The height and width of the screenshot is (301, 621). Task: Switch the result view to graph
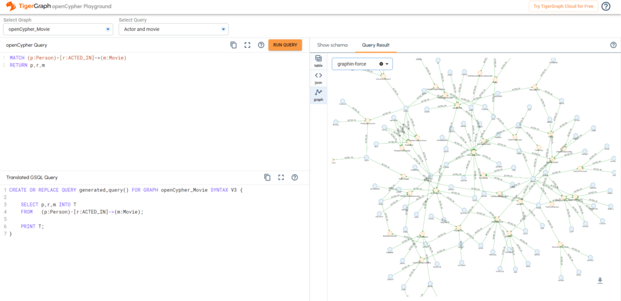(x=318, y=95)
